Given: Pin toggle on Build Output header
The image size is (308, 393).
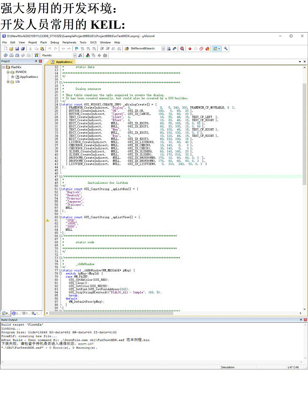Looking at the screenshot, I should coord(301,320).
